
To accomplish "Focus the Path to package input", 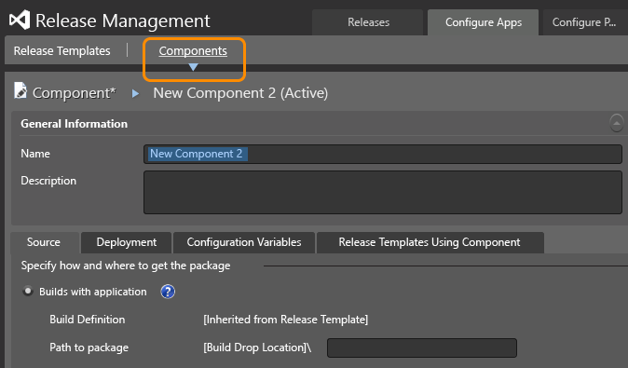I will tap(422, 348).
